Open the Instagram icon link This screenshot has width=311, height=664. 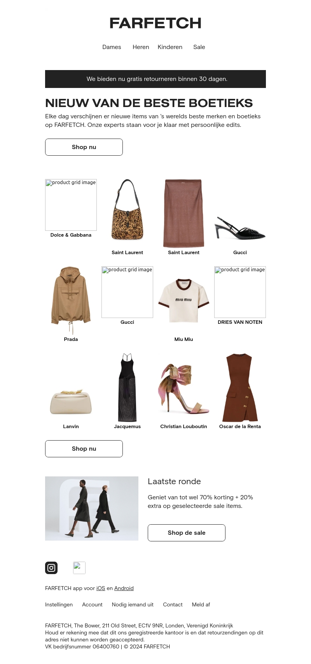(51, 568)
